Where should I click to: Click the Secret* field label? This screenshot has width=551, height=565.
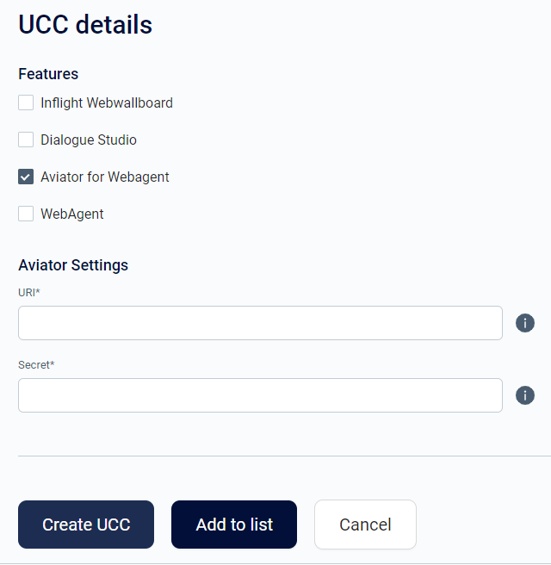36,364
